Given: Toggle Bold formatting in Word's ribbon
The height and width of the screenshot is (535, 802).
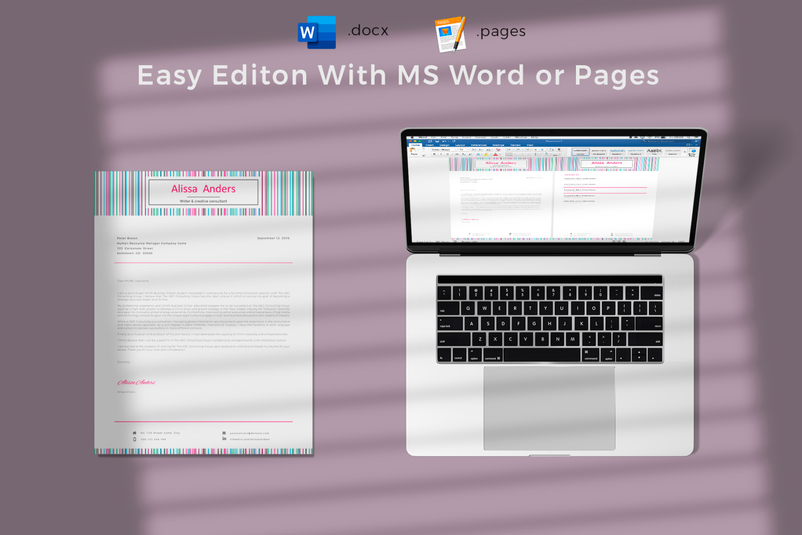Looking at the screenshot, I should click(434, 154).
